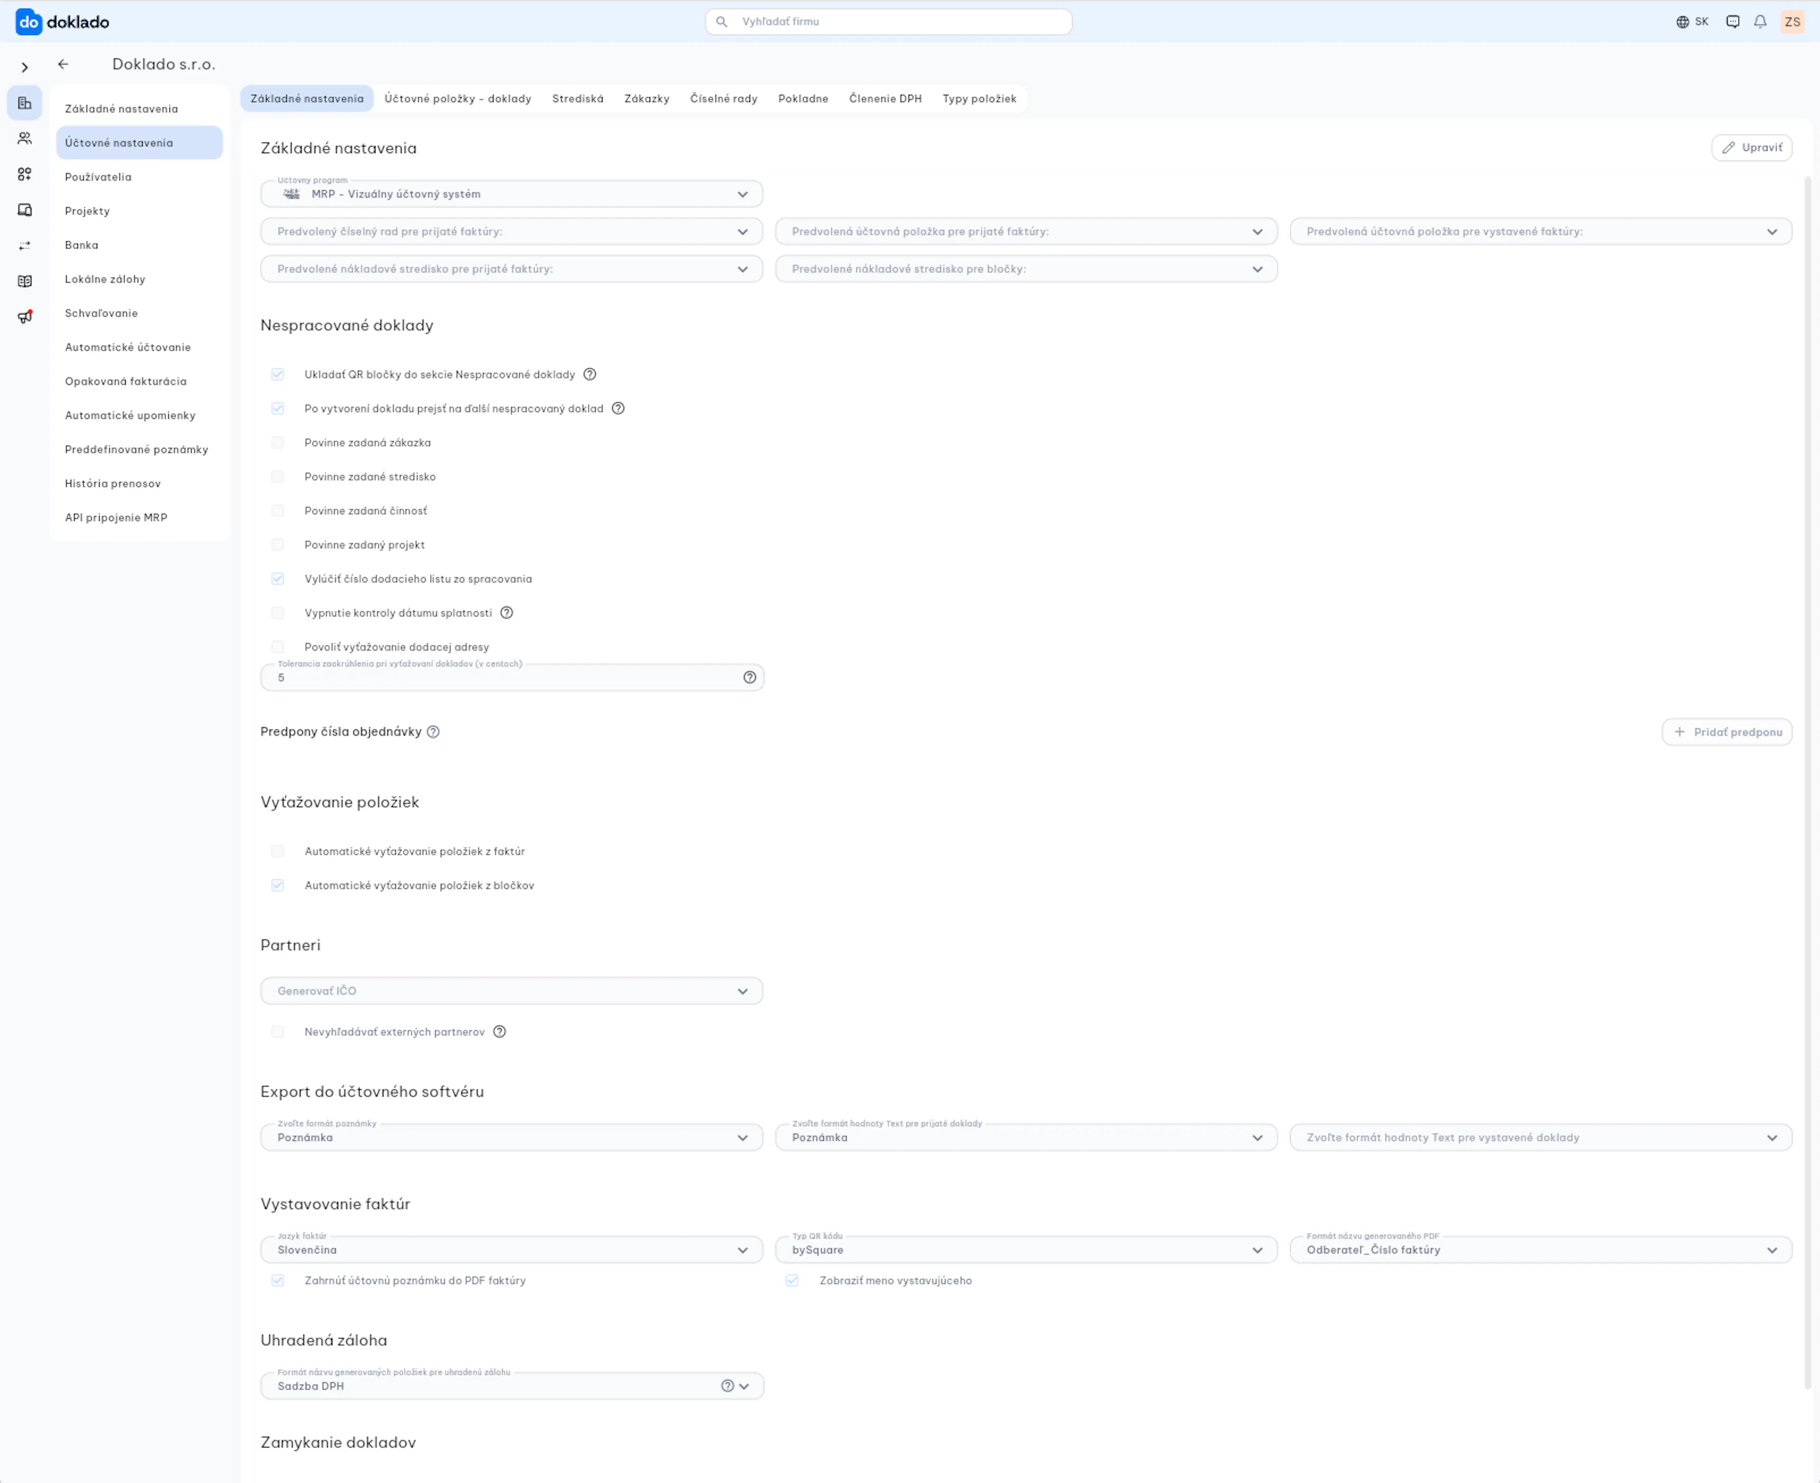This screenshot has width=1820, height=1483.
Task: Open Formát názvu generovaného PDF dropdown
Action: 1541,1250
